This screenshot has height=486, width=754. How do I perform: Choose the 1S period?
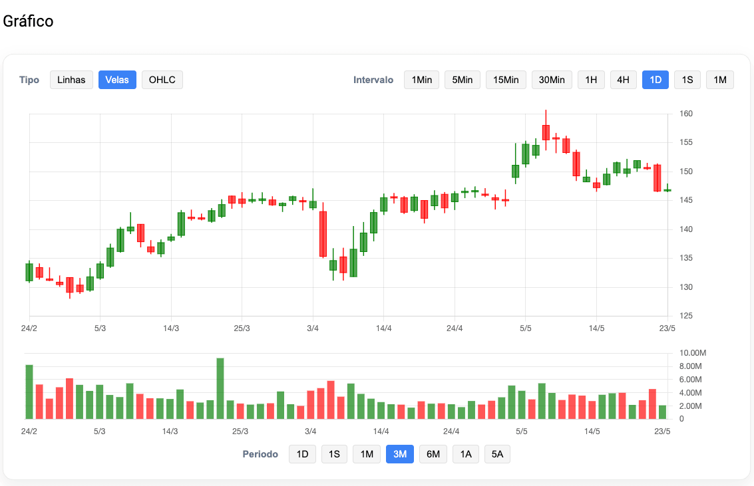pos(334,454)
